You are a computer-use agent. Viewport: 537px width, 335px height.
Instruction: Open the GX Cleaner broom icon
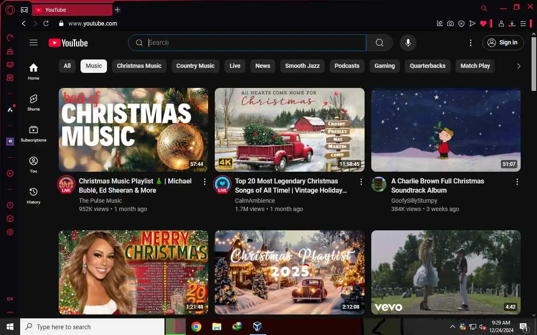[x=10, y=51]
